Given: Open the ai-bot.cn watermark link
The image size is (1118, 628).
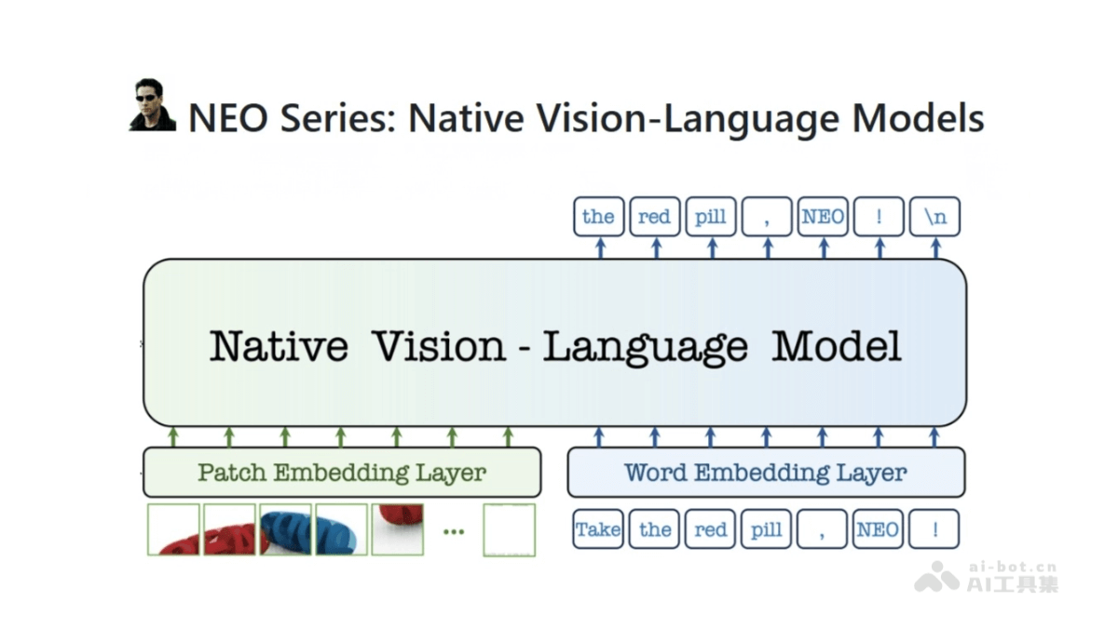Looking at the screenshot, I should click(1012, 565).
